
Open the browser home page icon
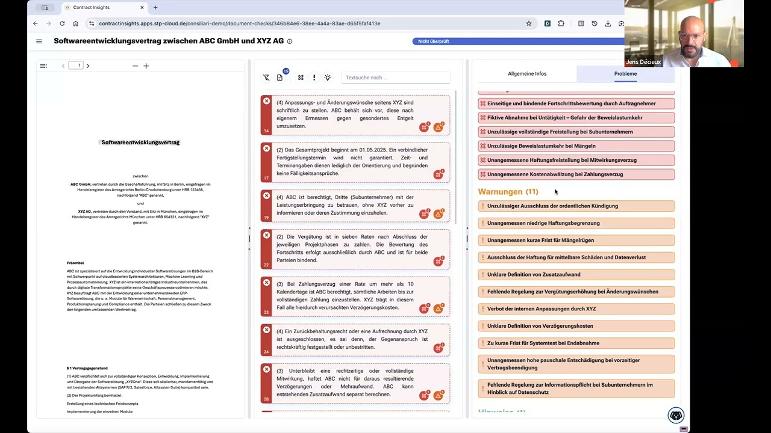75,23
